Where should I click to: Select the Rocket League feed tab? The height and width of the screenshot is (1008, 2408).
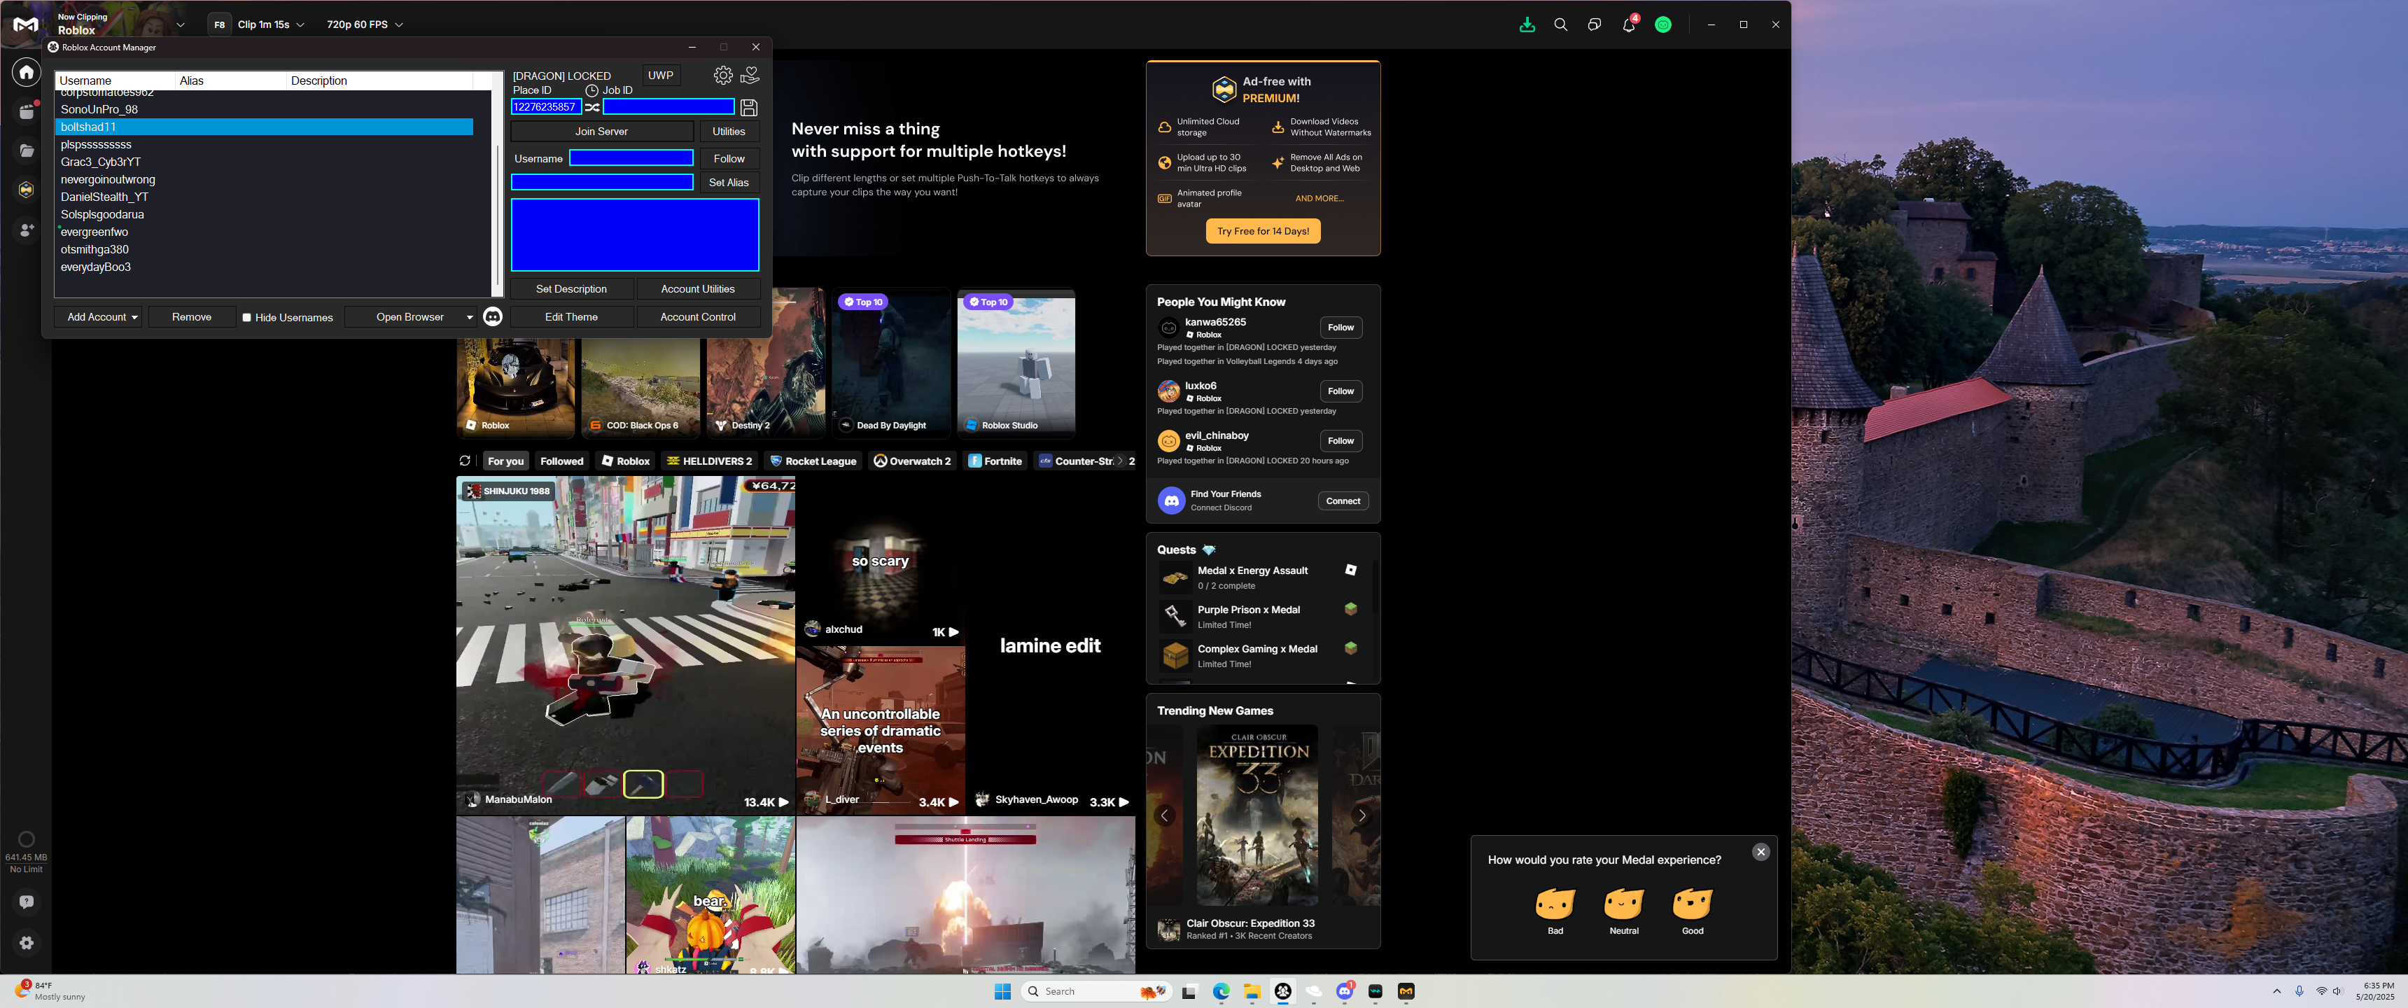812,461
